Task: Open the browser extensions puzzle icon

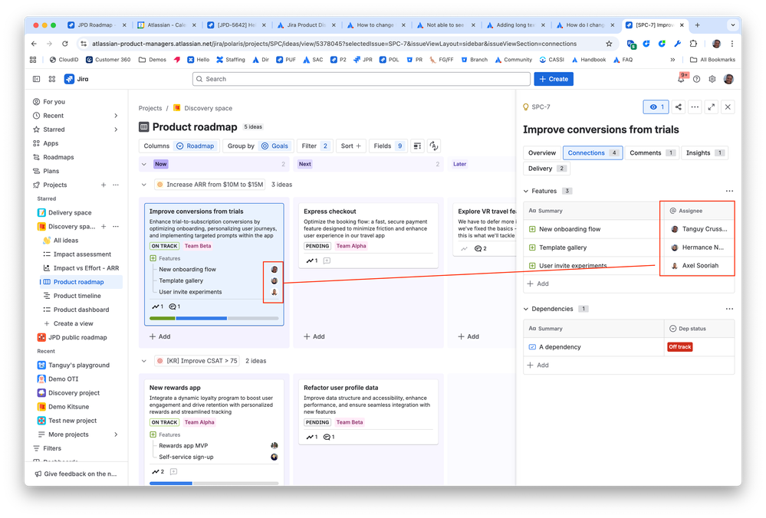Action: (x=693, y=44)
